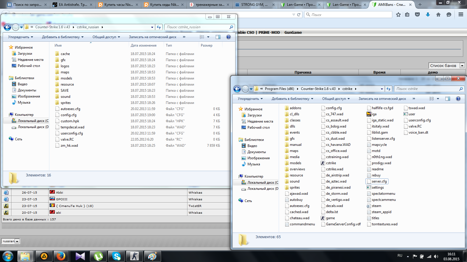Open Firefox home page icon
The height and width of the screenshot is (262, 467).
[438, 15]
